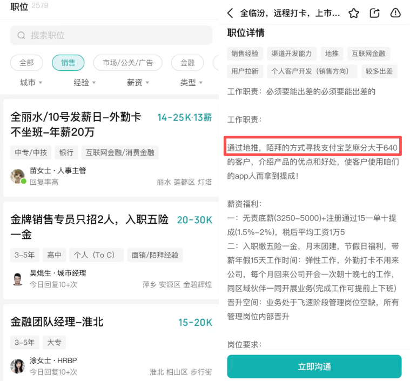This screenshot has height=381, width=410.
Task: Click recruiter name 涂女士·HRBP
Action: pos(53,360)
